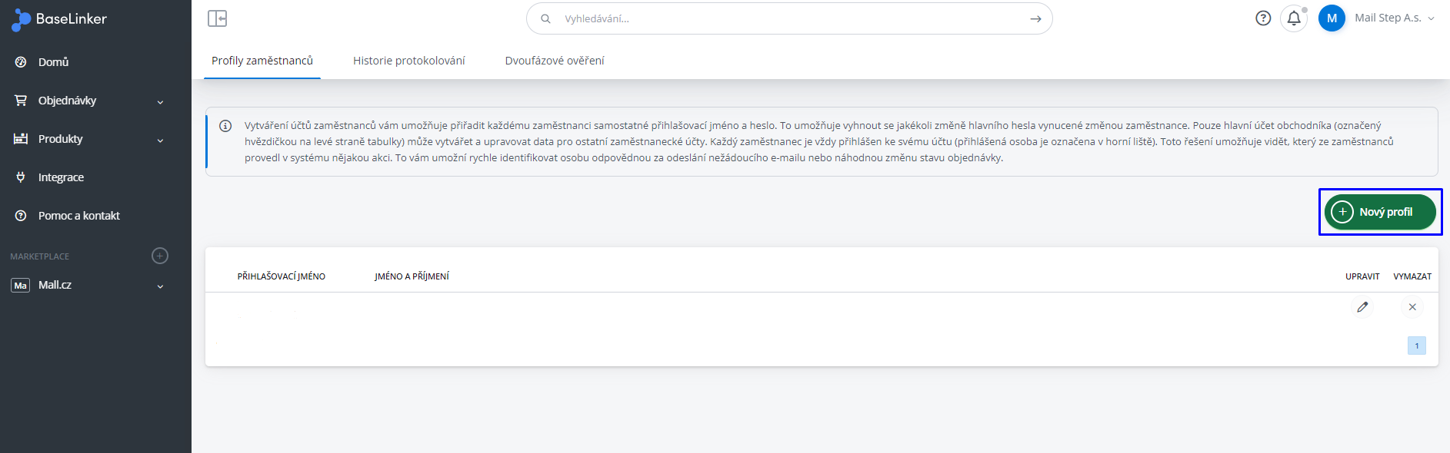Viewport: 1450px width, 453px height.
Task: Click the pencil edit icon in the table row
Action: pyautogui.click(x=1362, y=307)
